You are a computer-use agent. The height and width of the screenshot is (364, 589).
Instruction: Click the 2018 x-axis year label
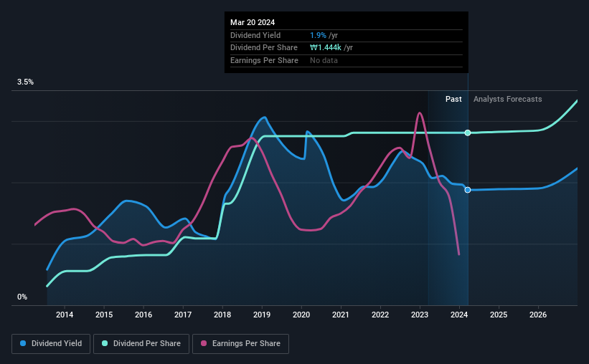tap(222, 315)
